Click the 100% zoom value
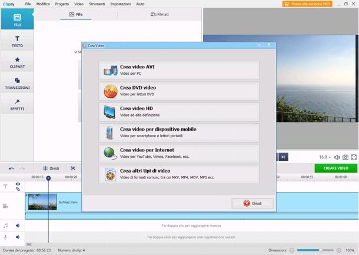Screen dimensions: 359x255 tap(350, 250)
